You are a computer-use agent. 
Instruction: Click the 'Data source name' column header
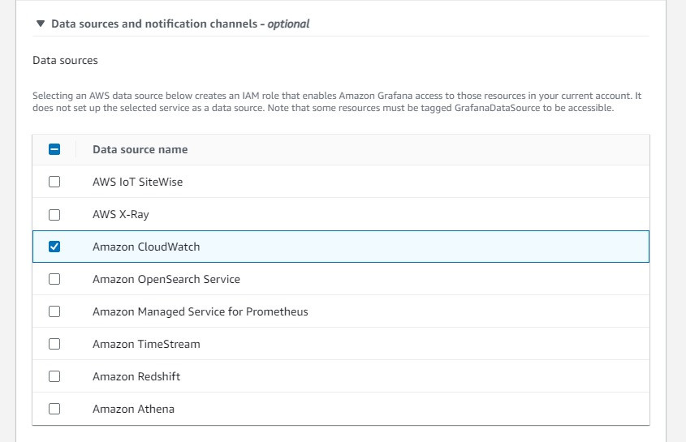tap(140, 149)
